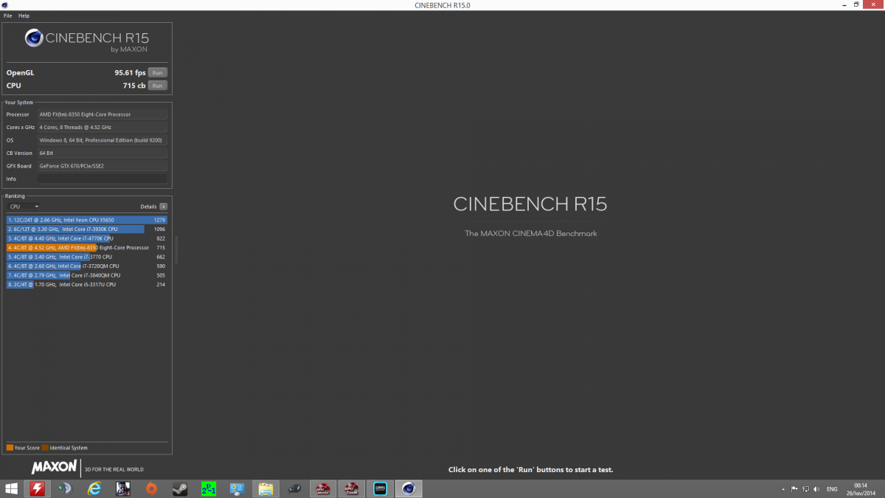The height and width of the screenshot is (498, 885).
Task: Click the orange Your Score legend swatch
Action: [10, 448]
